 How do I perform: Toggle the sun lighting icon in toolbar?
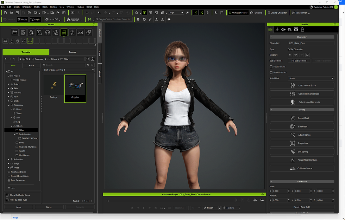click(187, 13)
